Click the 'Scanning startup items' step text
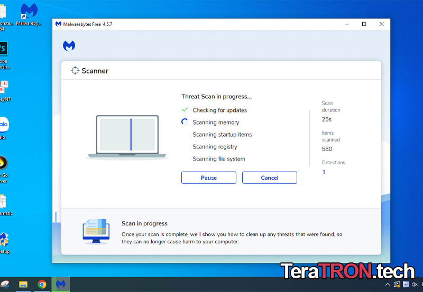The width and height of the screenshot is (423, 292). point(222,135)
